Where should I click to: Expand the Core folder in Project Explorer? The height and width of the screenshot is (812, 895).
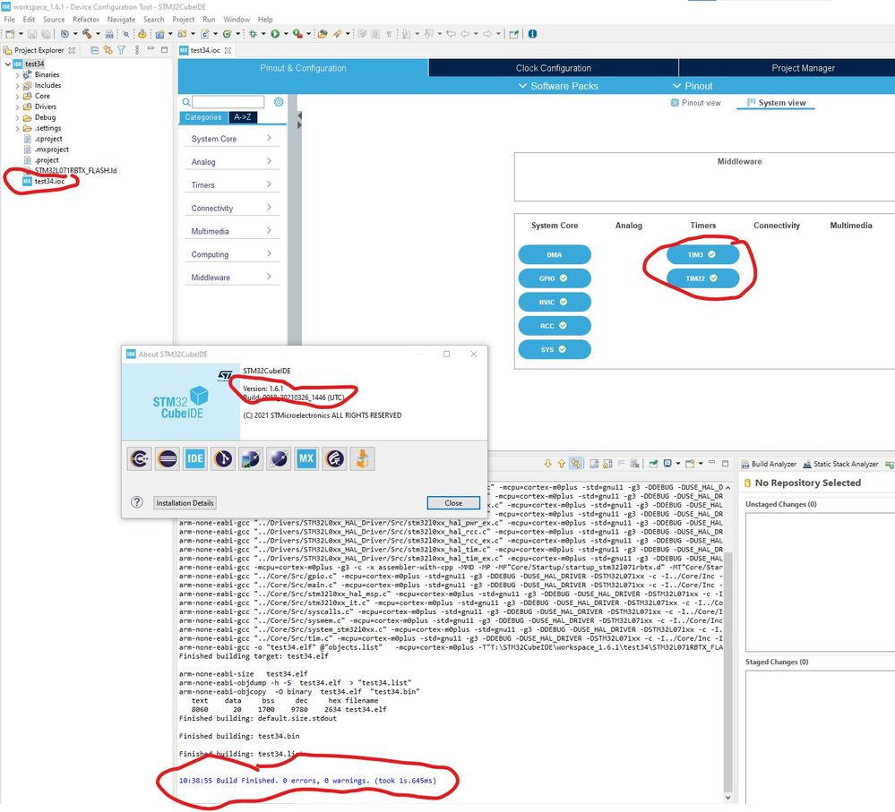pyautogui.click(x=17, y=97)
